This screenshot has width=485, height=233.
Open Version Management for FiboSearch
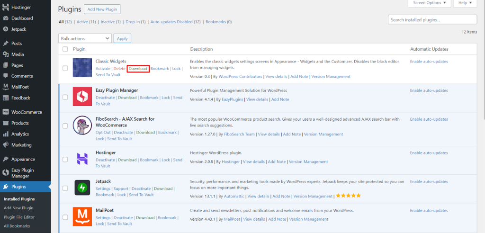323,134
